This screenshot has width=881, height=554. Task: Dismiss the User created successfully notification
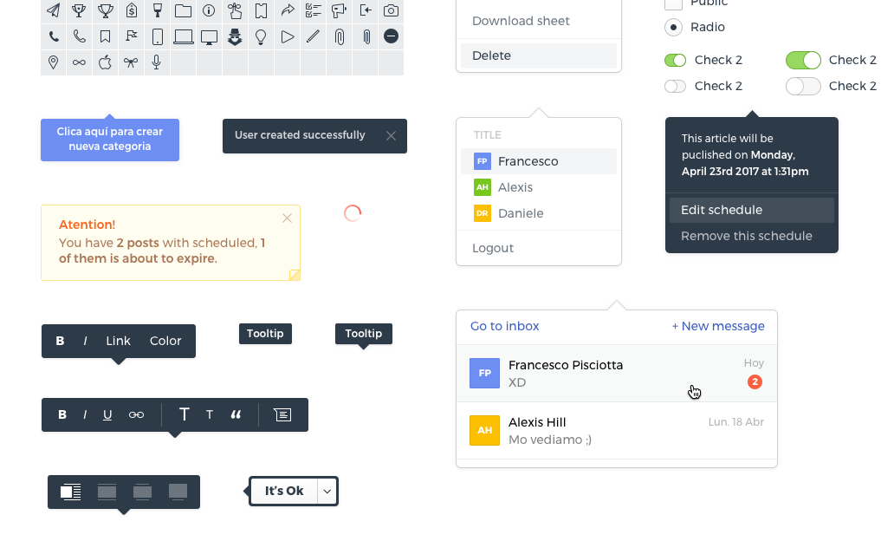[391, 135]
